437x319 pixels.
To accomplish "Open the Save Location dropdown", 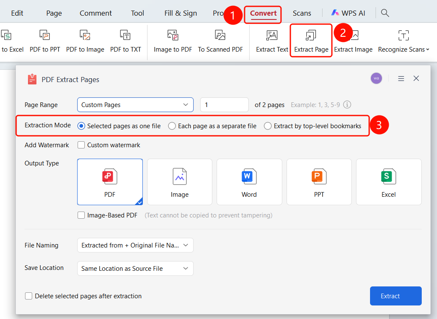I will point(135,268).
